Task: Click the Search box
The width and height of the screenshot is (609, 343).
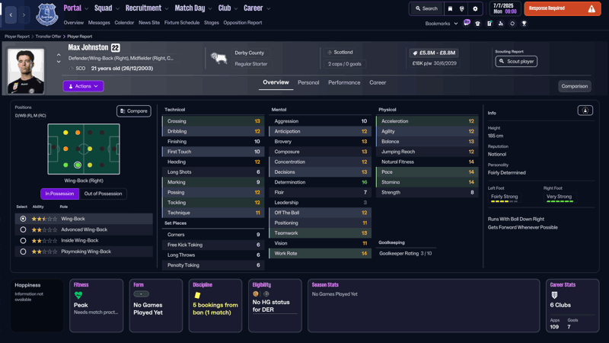Action: point(426,8)
